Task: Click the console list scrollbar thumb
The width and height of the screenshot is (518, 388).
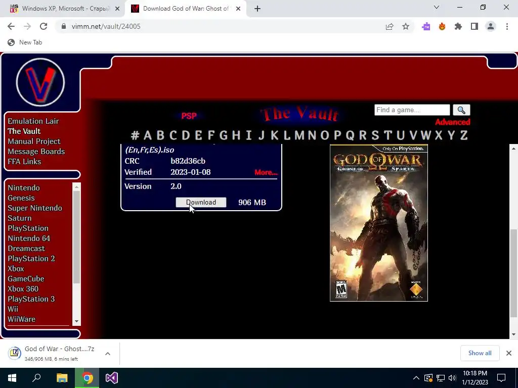Action: click(77, 237)
